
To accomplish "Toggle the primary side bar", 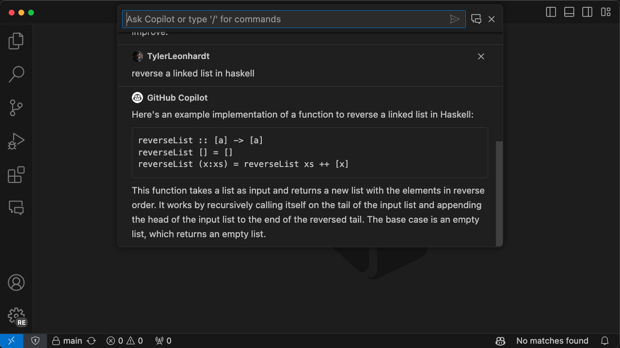I will tap(551, 12).
